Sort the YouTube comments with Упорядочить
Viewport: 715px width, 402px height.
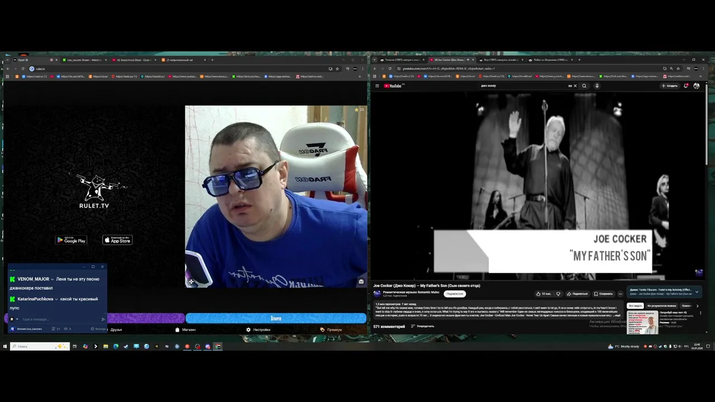[422, 326]
